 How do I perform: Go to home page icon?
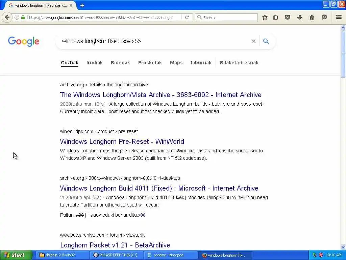tap(312, 17)
